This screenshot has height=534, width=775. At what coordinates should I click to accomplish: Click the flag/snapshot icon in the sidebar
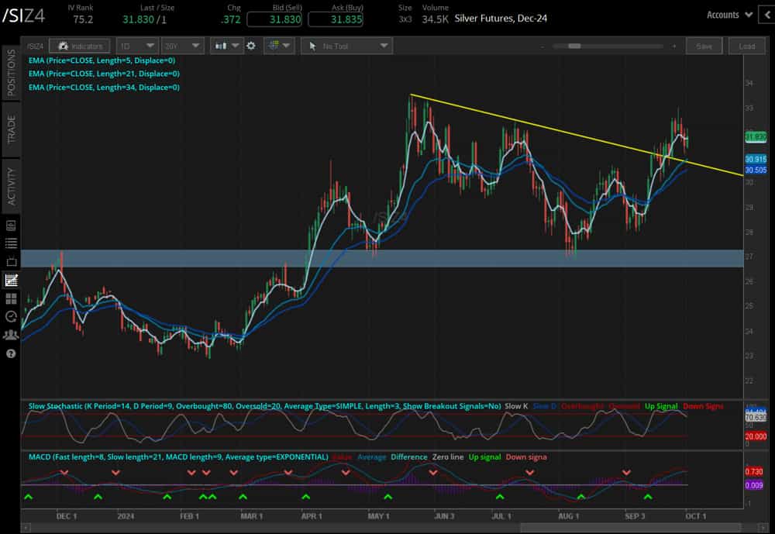(10, 262)
